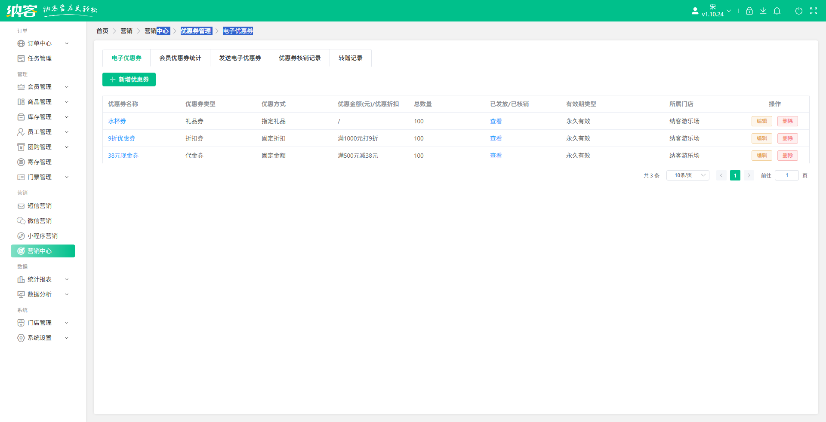The height and width of the screenshot is (422, 826).
Task: Click the 纳客 logo
Action: click(x=22, y=10)
